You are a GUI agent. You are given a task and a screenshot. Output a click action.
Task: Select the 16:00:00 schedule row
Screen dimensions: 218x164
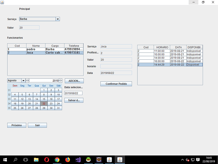pos(170,61)
